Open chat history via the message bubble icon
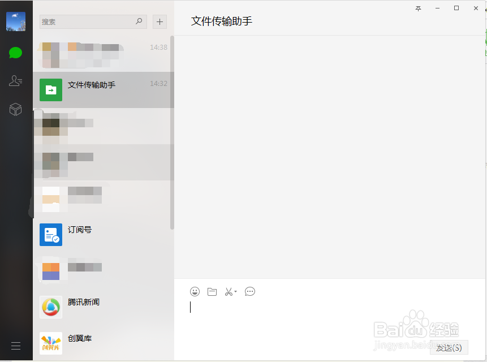The height and width of the screenshot is (362, 487). pos(249,291)
